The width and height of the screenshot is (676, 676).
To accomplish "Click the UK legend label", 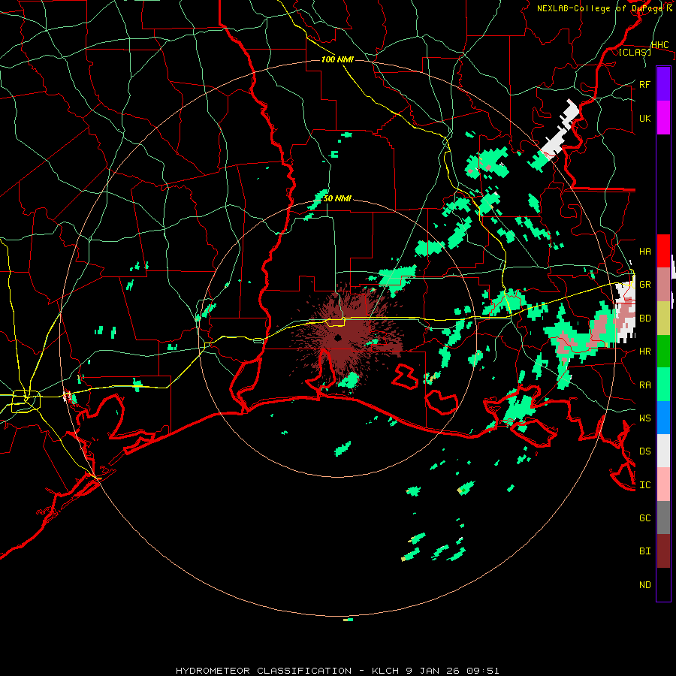I will pos(644,118).
